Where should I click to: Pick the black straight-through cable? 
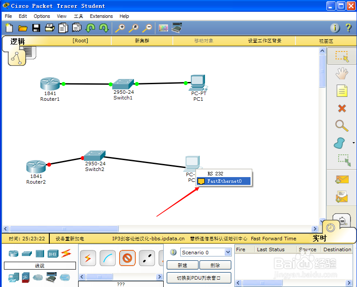coord(147,258)
